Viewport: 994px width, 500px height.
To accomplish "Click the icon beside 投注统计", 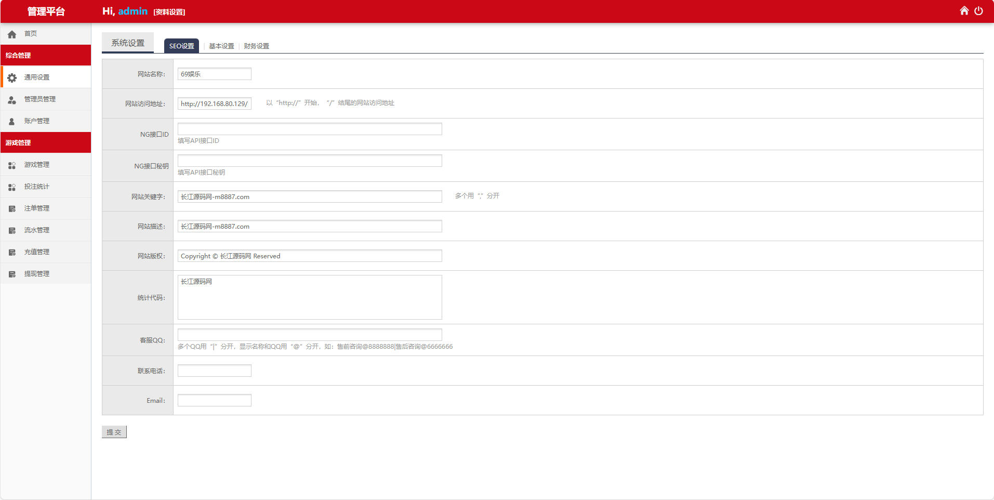I will click(12, 187).
